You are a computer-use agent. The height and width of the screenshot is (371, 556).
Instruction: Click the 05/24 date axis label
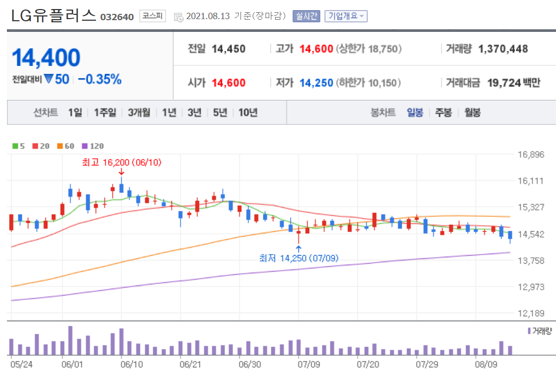click(x=21, y=364)
